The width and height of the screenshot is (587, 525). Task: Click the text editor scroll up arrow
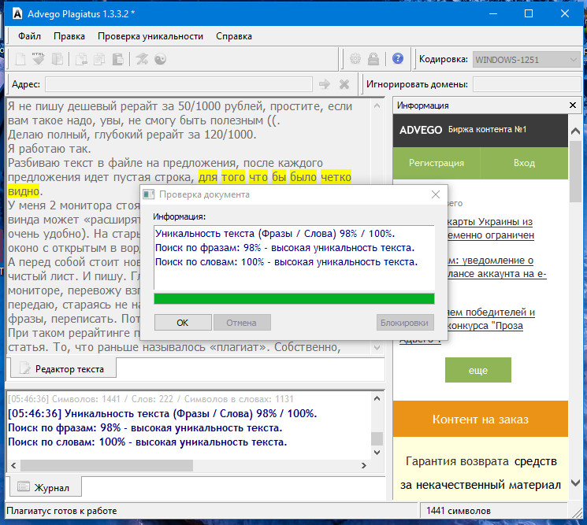click(377, 105)
